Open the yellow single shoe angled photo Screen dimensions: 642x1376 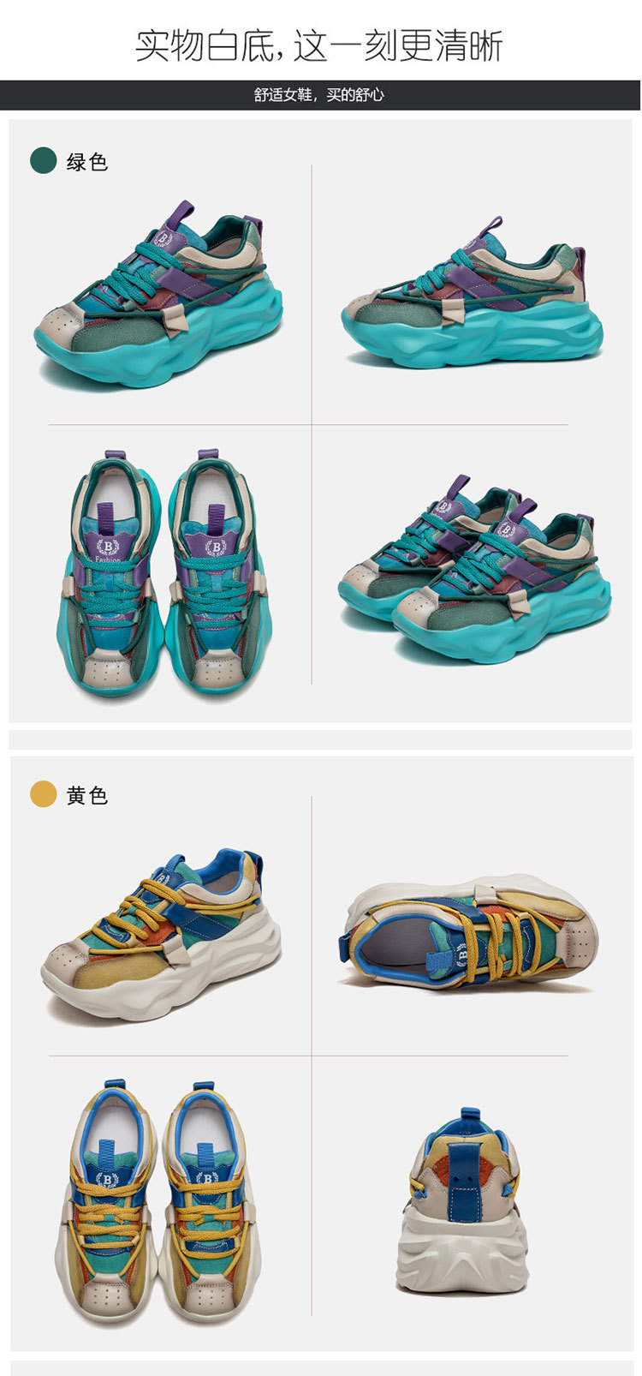pyautogui.click(x=161, y=935)
